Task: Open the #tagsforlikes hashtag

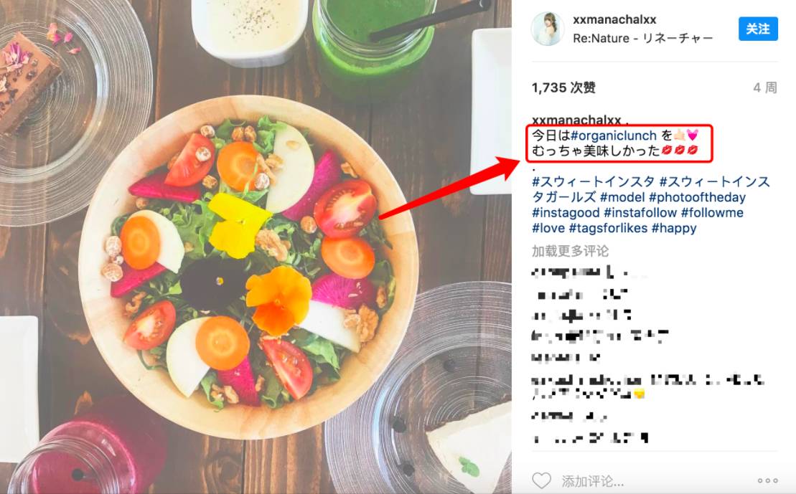Action: (x=608, y=228)
